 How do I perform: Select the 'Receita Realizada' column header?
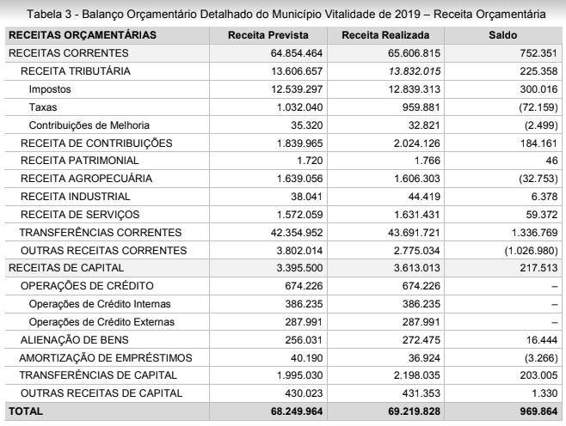(385, 35)
